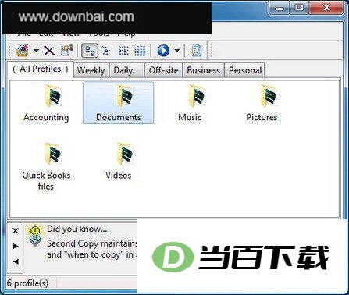The image size is (349, 295).
Task: Maximize the Second Copy window
Action: 299,8
